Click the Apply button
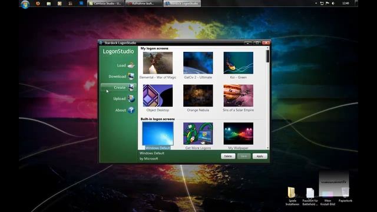This screenshot has height=212, width=377. point(260,156)
